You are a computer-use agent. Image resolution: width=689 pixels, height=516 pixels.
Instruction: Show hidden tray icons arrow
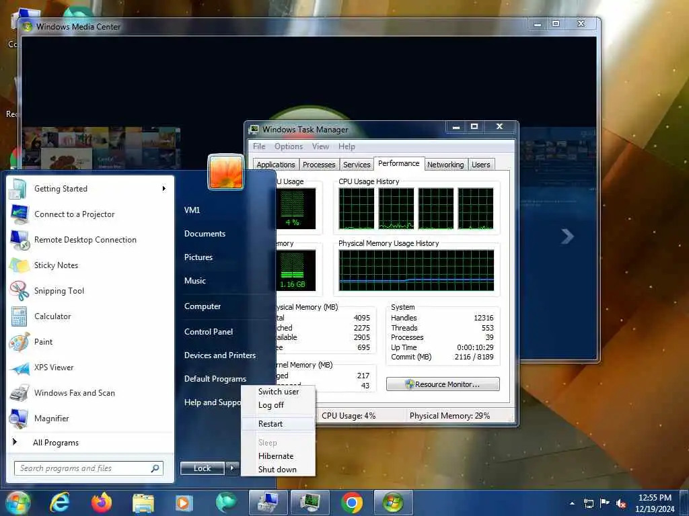pos(572,503)
